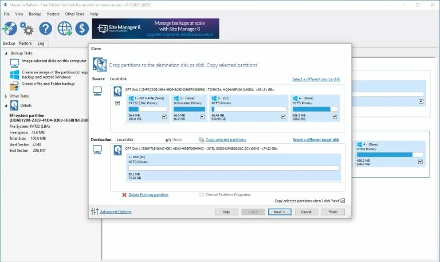This screenshot has height=262, width=440.
Task: Click 'Select a different source disk' link
Action: pyautogui.click(x=316, y=79)
